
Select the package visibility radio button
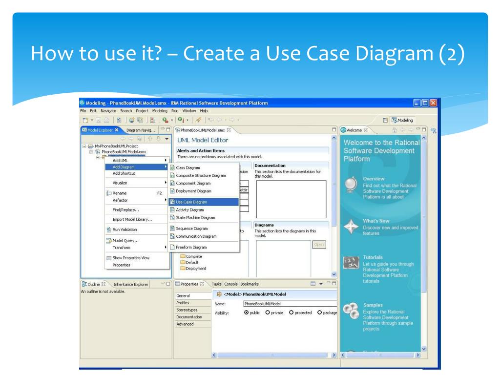click(x=319, y=312)
